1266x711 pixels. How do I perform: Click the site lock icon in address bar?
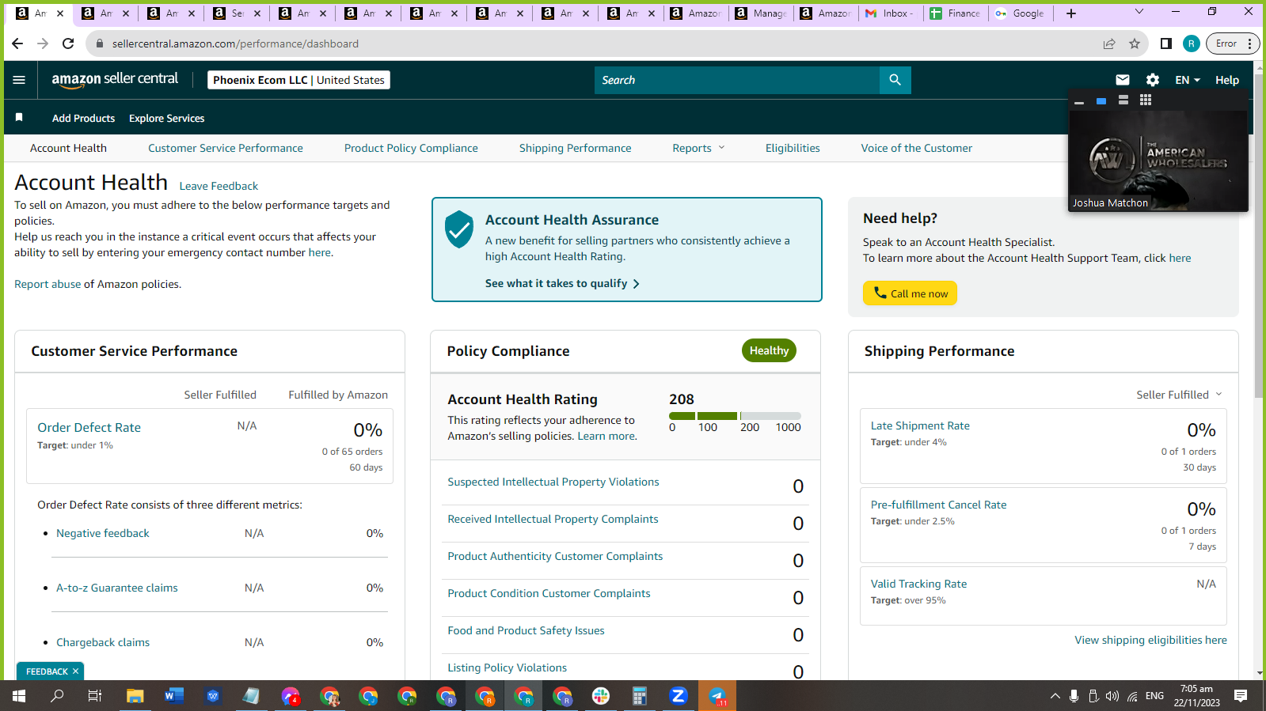(100, 43)
